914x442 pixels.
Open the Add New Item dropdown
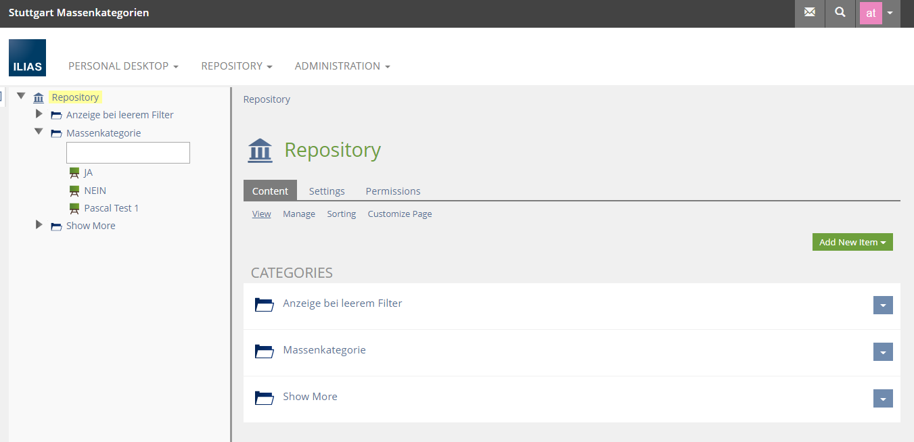[852, 242]
